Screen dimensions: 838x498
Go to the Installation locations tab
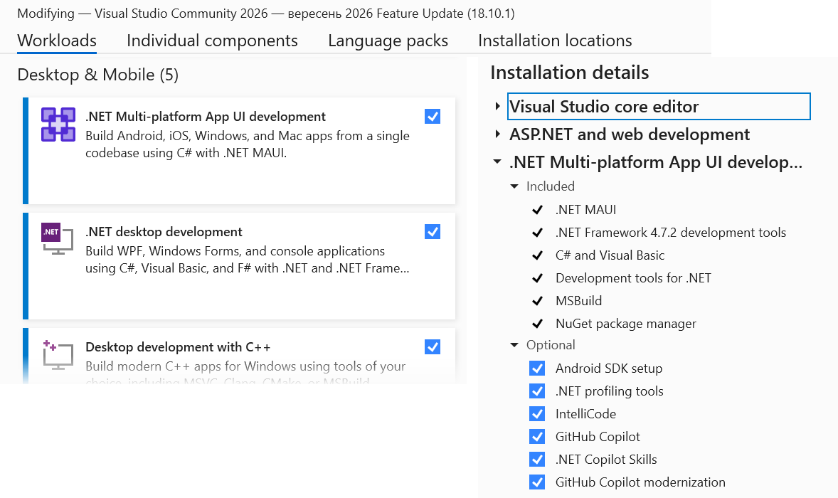555,41
